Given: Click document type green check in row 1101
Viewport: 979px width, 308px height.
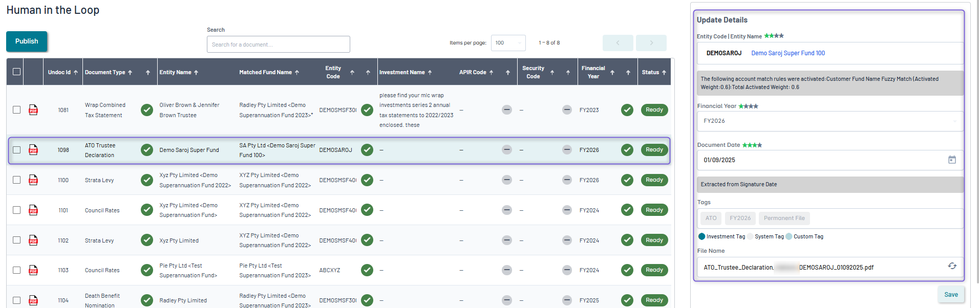Looking at the screenshot, I should (x=147, y=210).
